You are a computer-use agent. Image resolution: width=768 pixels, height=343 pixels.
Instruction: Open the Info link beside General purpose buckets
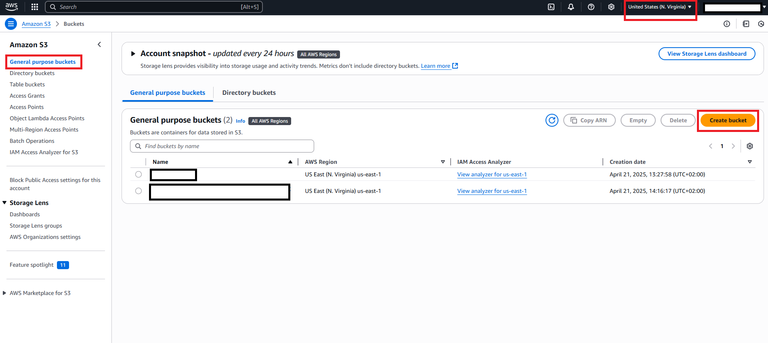pos(240,121)
